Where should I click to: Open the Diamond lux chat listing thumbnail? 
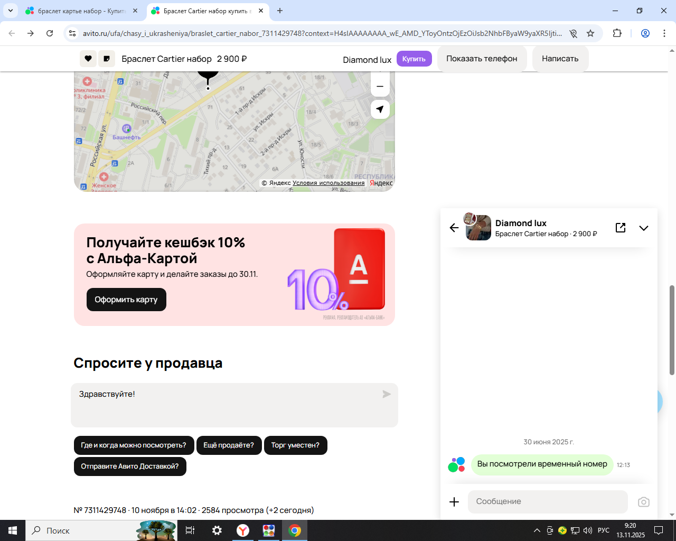click(478, 228)
